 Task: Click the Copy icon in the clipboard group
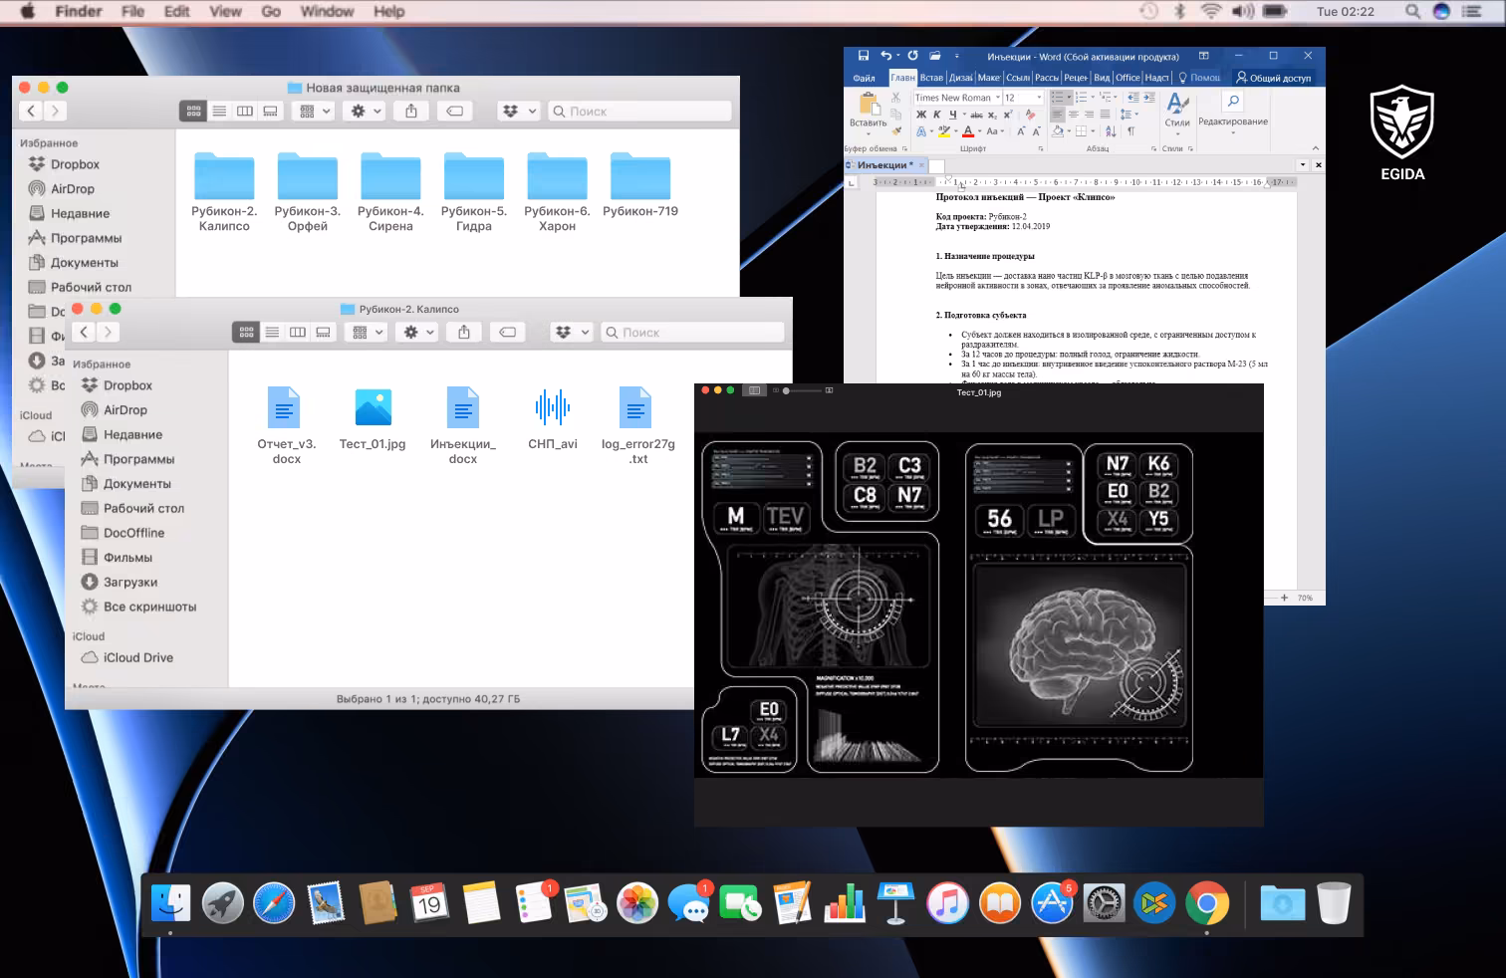(x=895, y=114)
